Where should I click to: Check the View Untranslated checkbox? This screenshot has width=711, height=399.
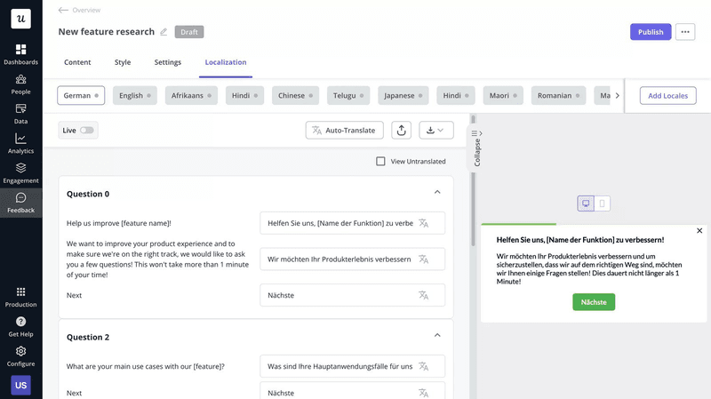[x=380, y=162]
